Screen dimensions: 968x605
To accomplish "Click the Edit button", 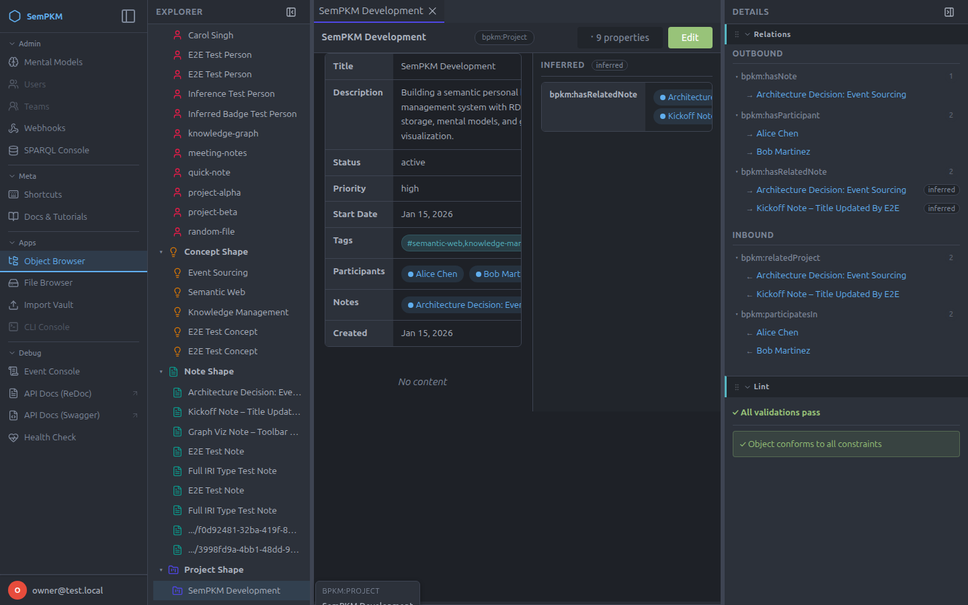I will (690, 38).
